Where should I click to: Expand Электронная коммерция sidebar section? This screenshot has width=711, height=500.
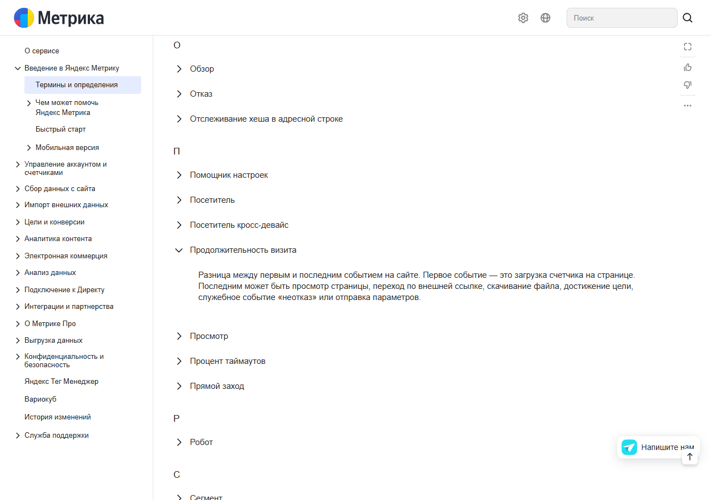coord(18,256)
